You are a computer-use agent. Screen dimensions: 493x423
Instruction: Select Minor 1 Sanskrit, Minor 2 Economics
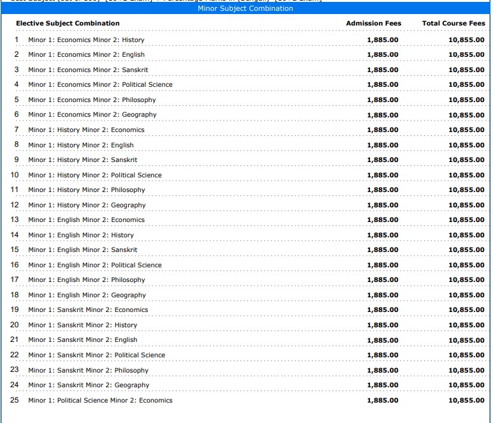coord(88,310)
